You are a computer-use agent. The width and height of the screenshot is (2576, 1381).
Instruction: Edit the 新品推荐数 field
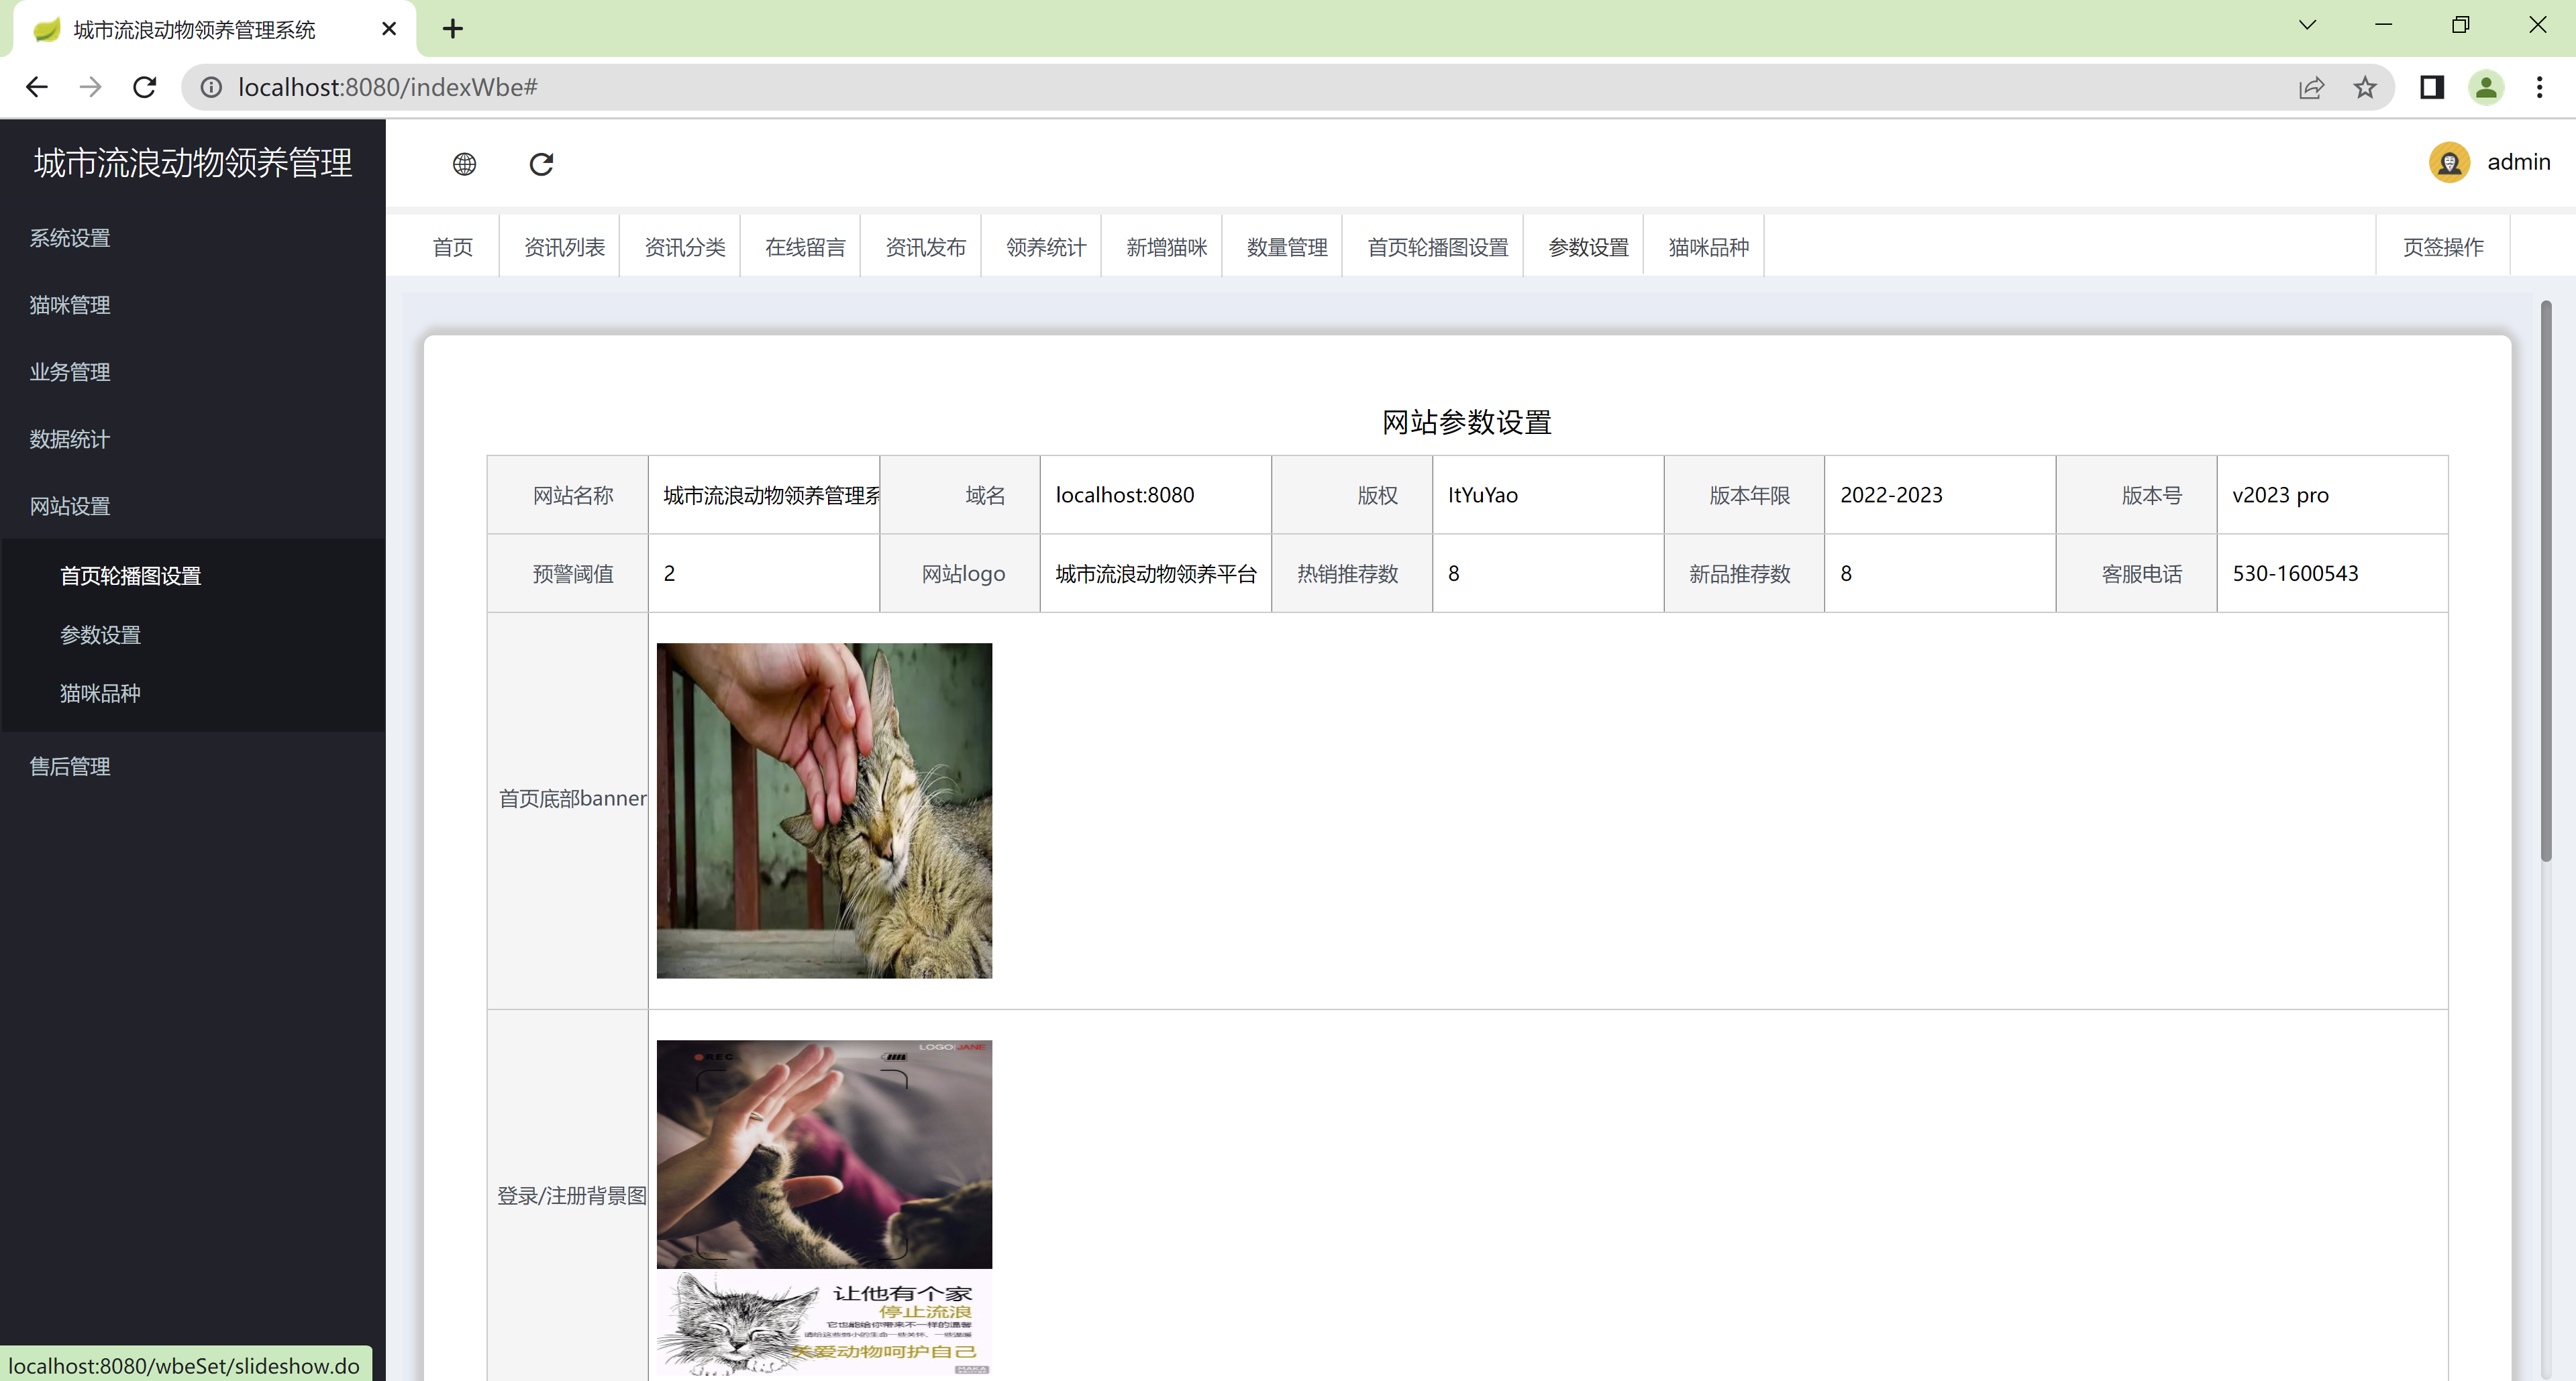tap(1940, 573)
